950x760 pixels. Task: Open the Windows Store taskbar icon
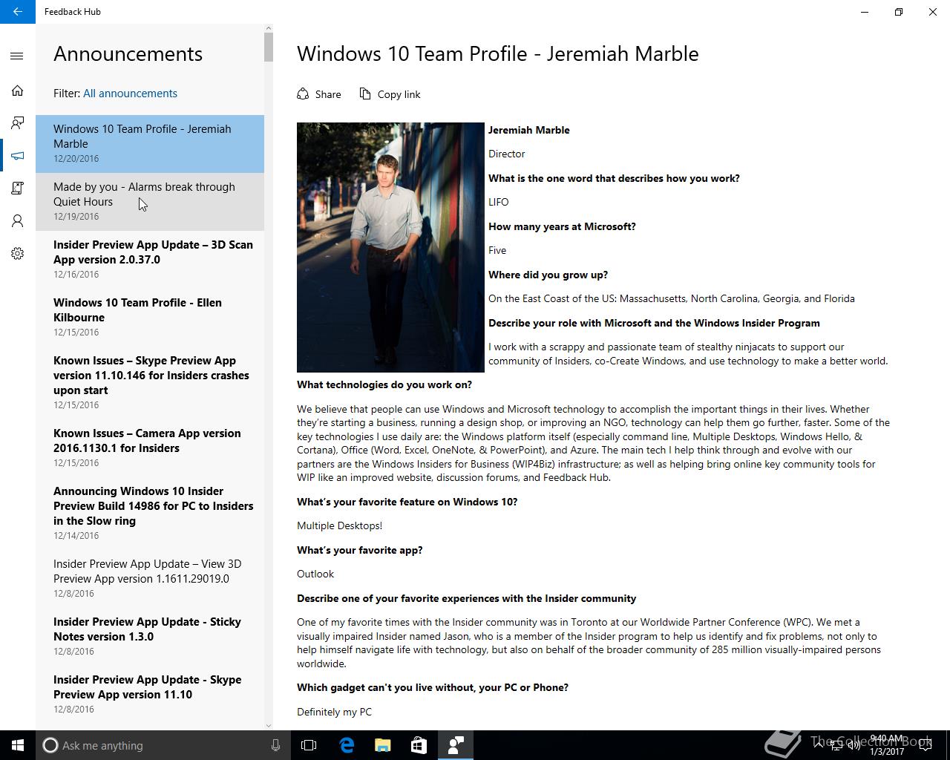click(419, 745)
